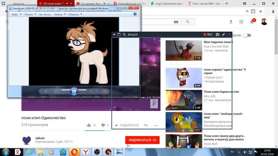The width and height of the screenshot is (278, 156).
Task: Start slideshow in Photo Viewer
Action: 74,91
